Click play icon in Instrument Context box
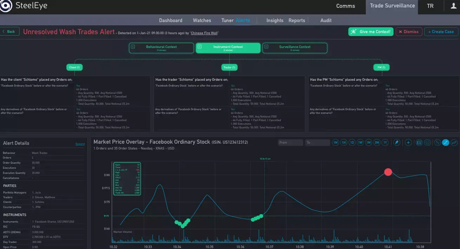Viewport: 460px width, 249px height. pos(200,47)
